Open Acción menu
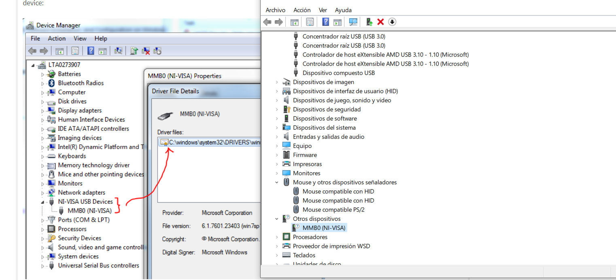This screenshot has width=616, height=280. [302, 10]
